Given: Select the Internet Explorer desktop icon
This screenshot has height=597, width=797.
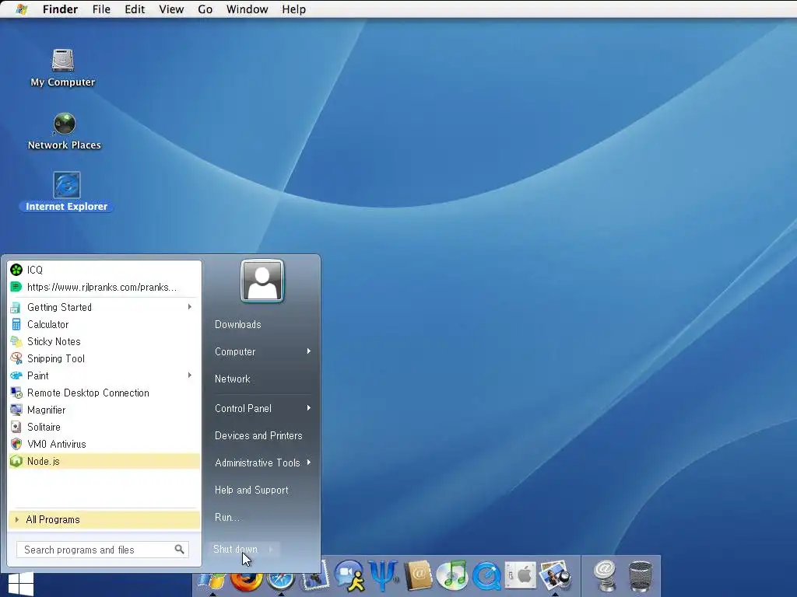Looking at the screenshot, I should click(67, 192).
